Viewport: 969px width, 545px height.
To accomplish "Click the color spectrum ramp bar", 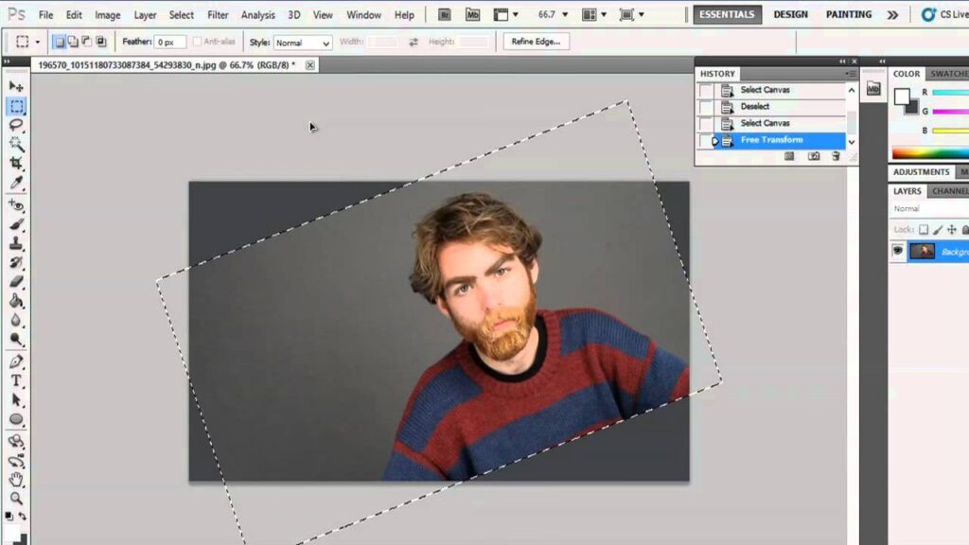I will tap(930, 153).
